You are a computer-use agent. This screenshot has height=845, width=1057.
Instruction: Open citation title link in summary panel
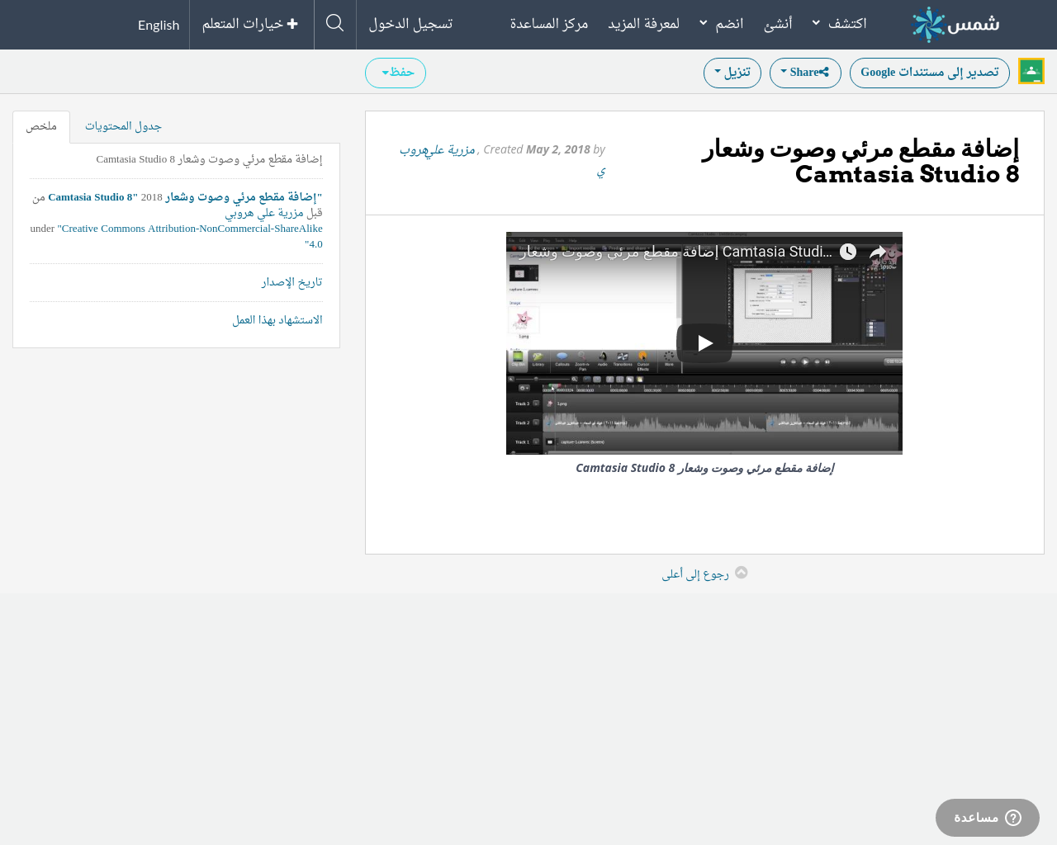pos(185,197)
